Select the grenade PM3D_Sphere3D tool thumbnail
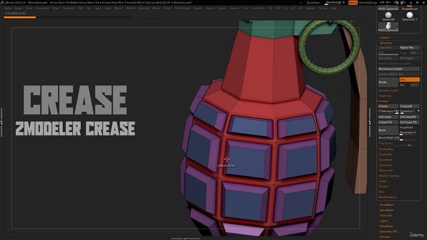 click(x=388, y=27)
